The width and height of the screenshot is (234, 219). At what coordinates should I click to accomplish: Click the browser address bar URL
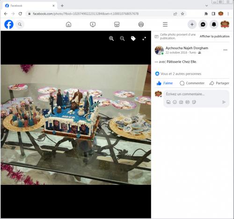pos(86,14)
